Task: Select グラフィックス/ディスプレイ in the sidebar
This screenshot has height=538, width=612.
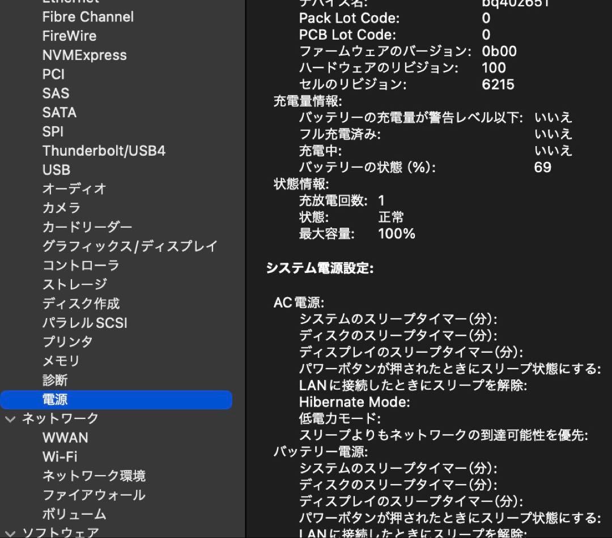Action: pyautogui.click(x=129, y=246)
